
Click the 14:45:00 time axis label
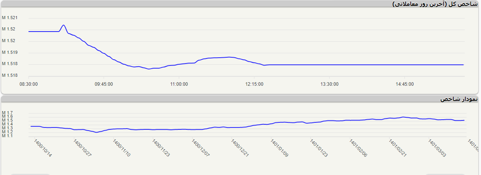click(404, 84)
